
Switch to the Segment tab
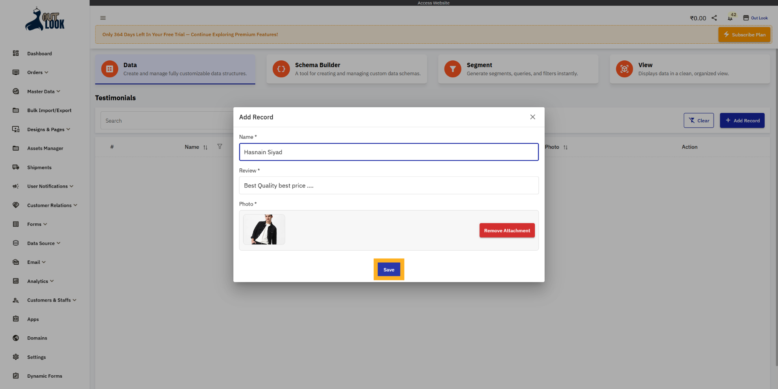(518, 69)
